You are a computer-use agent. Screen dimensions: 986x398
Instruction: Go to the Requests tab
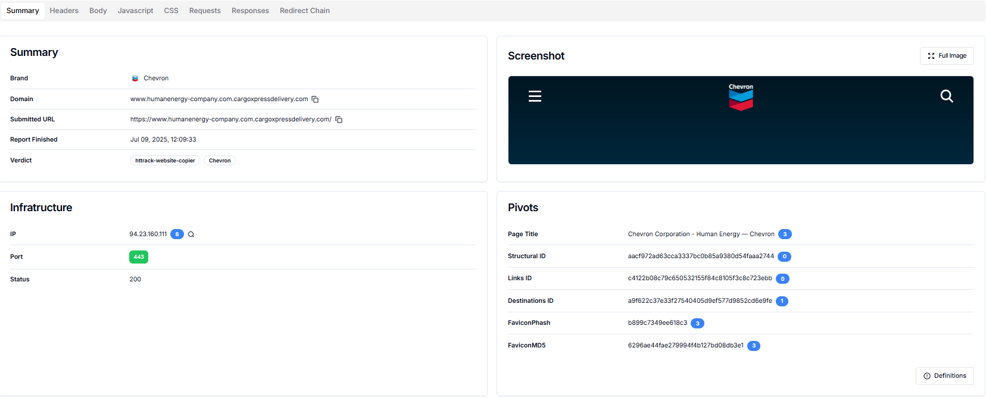[205, 11]
